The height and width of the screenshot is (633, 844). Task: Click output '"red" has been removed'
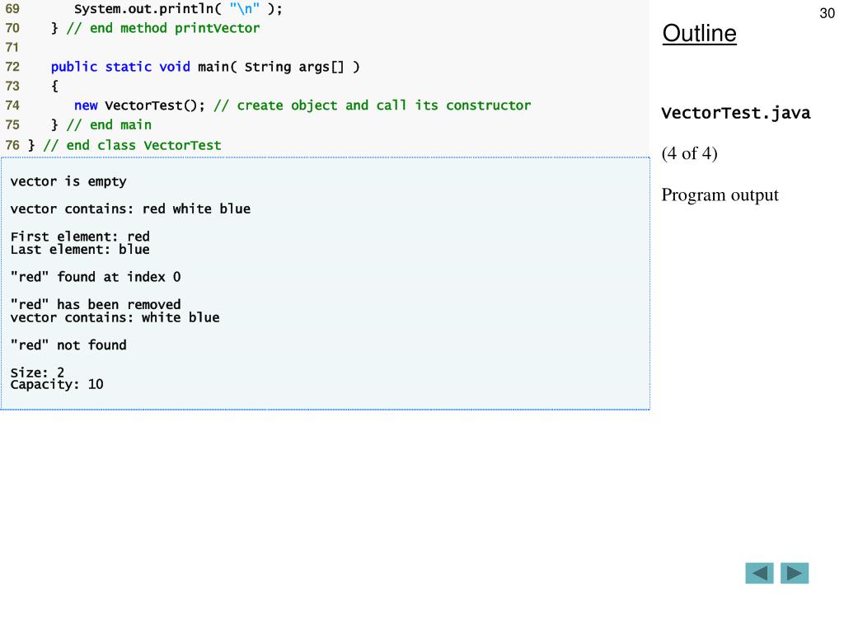point(96,304)
